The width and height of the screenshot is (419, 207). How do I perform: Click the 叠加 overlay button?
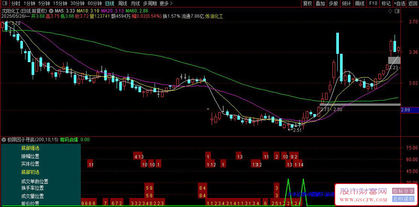tap(320, 3)
